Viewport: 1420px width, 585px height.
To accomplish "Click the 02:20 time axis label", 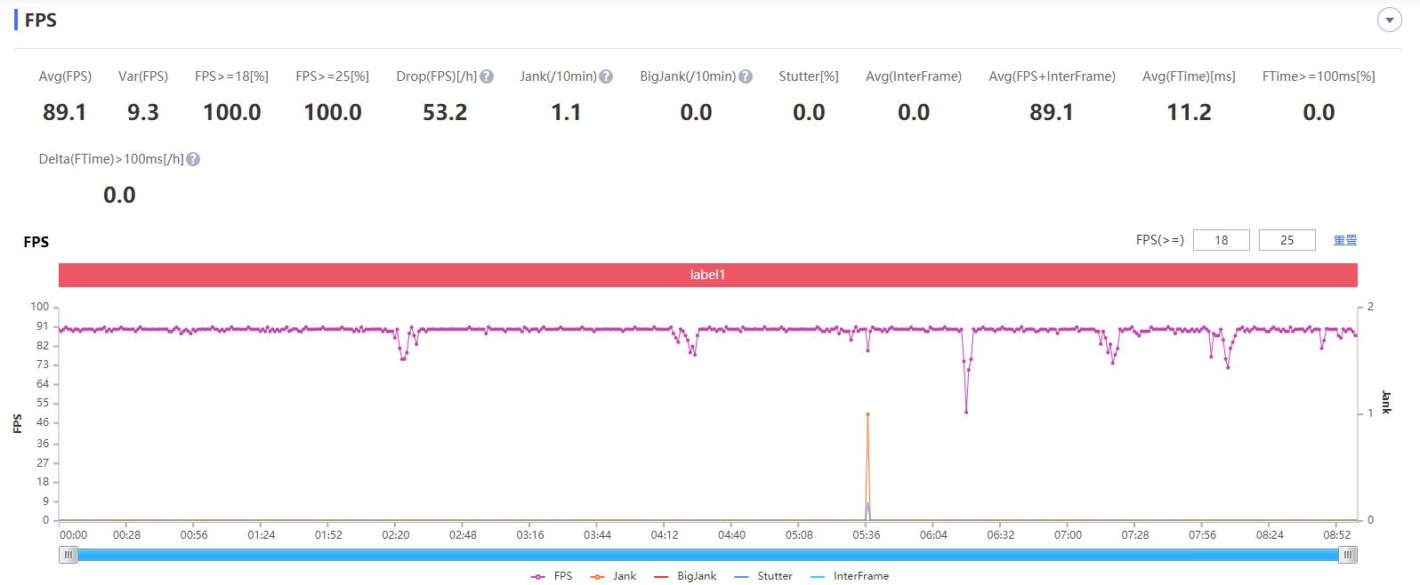I will (x=396, y=535).
